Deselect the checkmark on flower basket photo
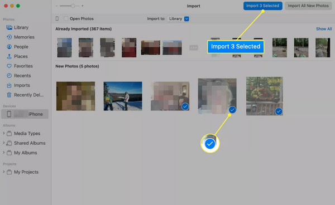 click(279, 111)
